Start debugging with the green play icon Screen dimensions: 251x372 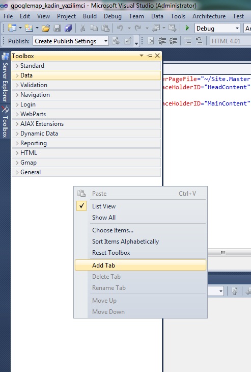187,29
